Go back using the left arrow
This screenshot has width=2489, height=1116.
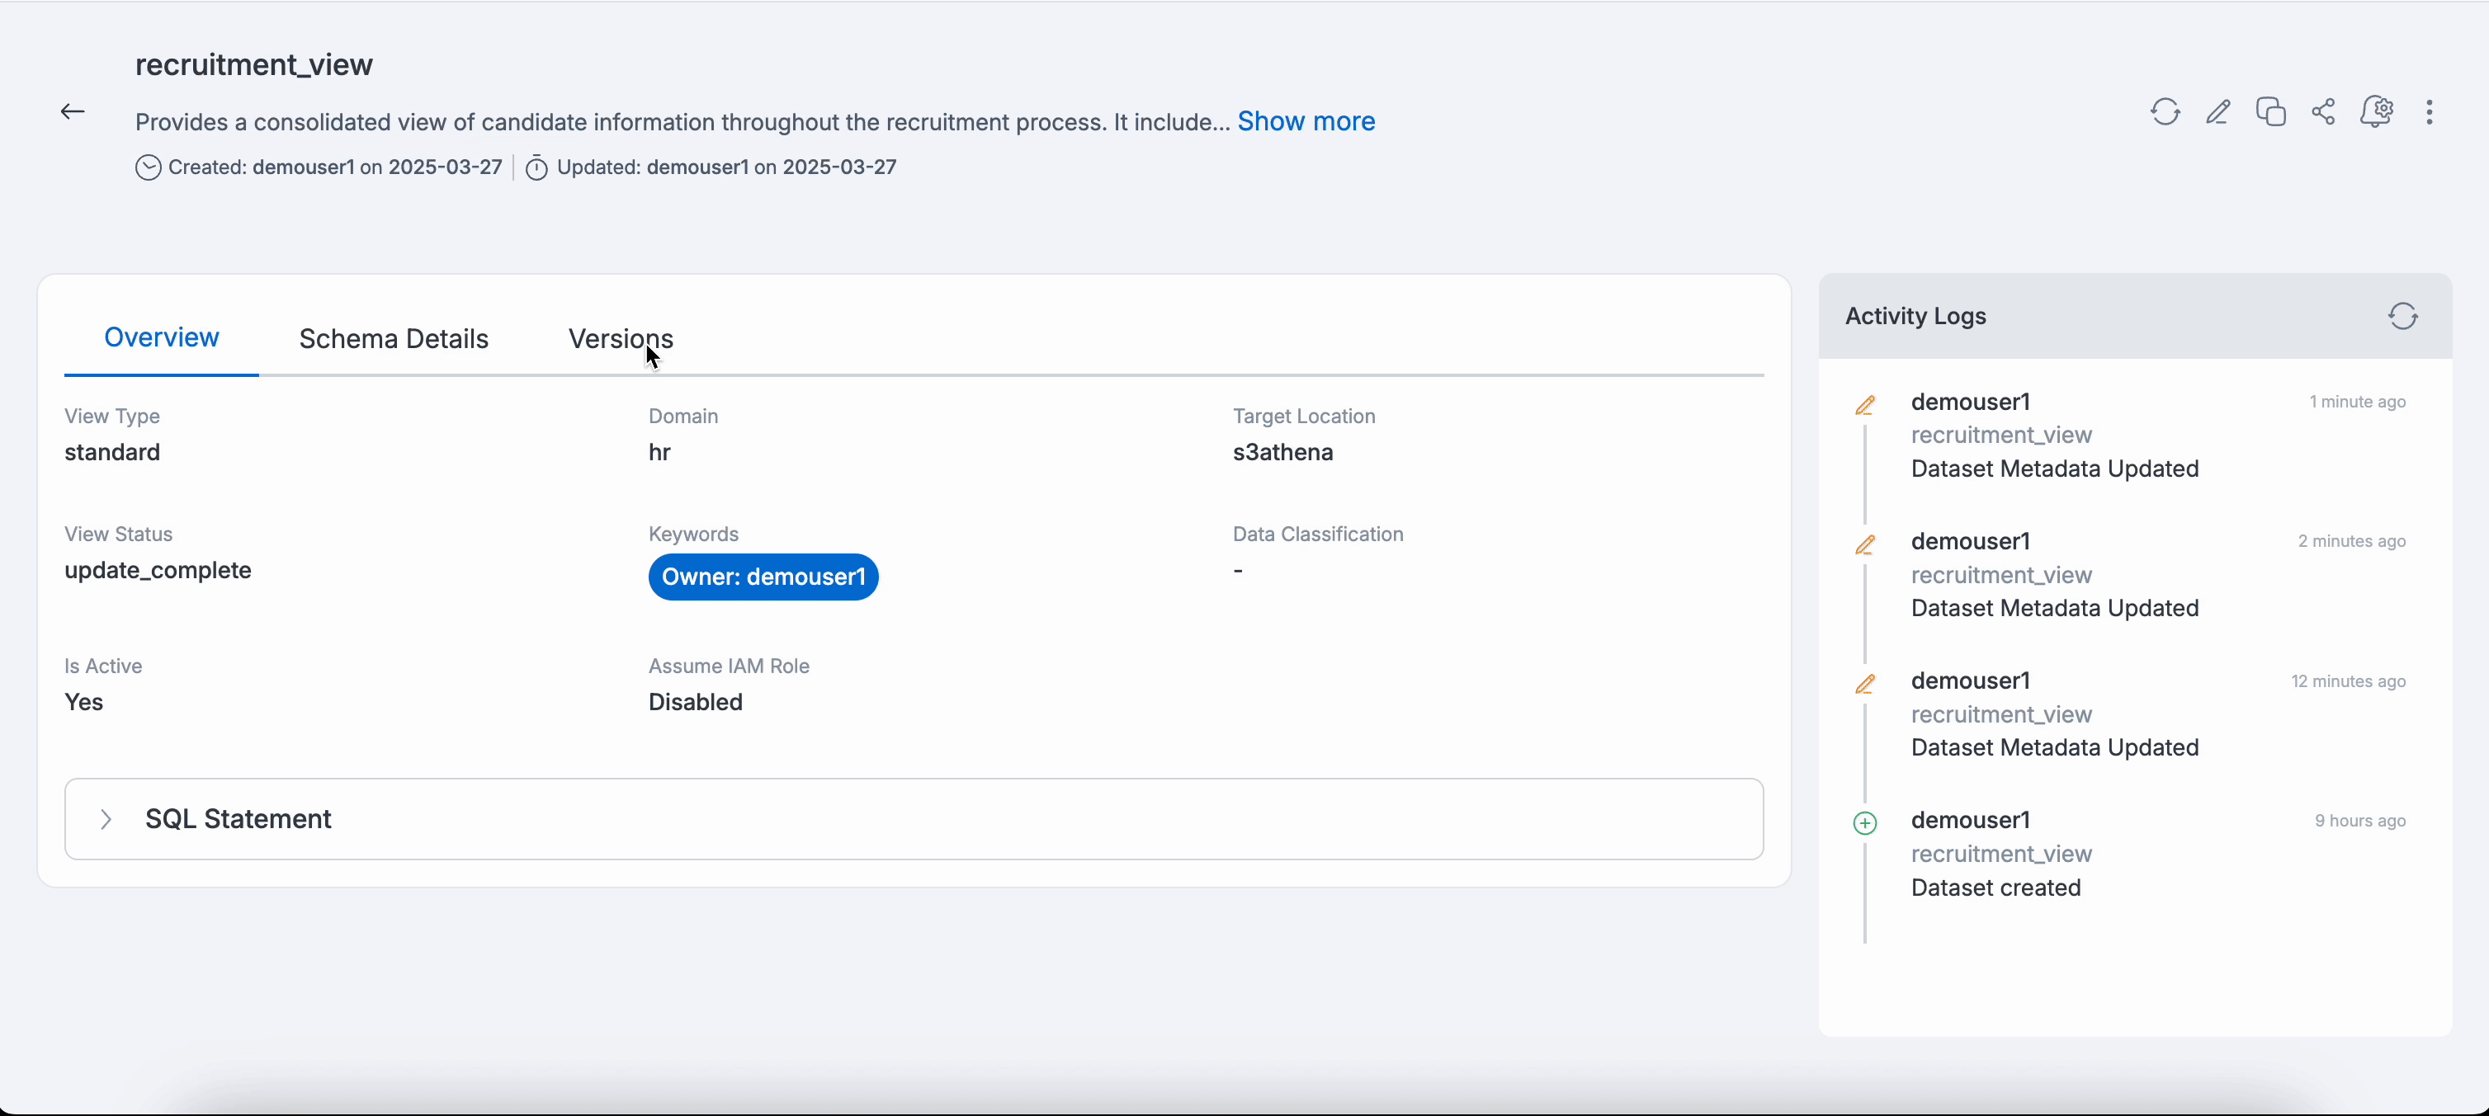tap(73, 112)
